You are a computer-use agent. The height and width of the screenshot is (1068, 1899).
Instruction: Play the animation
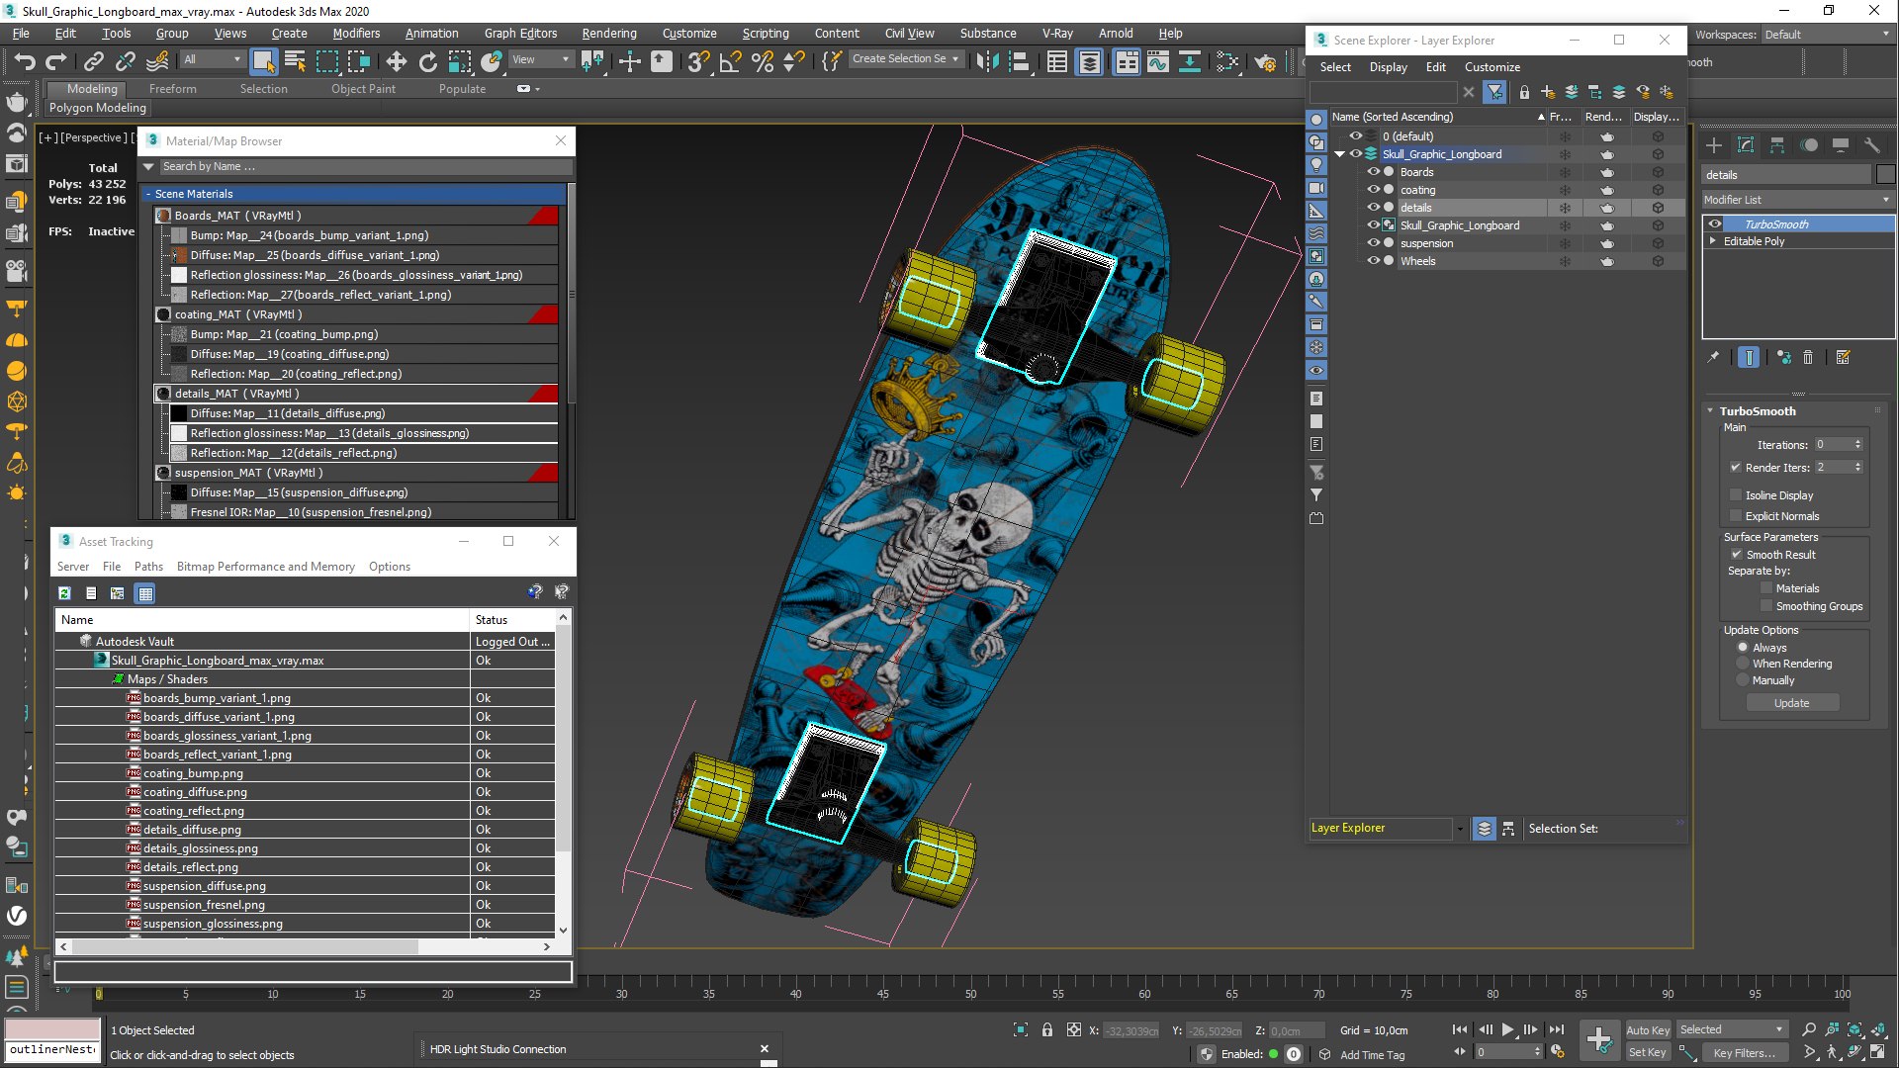pyautogui.click(x=1507, y=1029)
